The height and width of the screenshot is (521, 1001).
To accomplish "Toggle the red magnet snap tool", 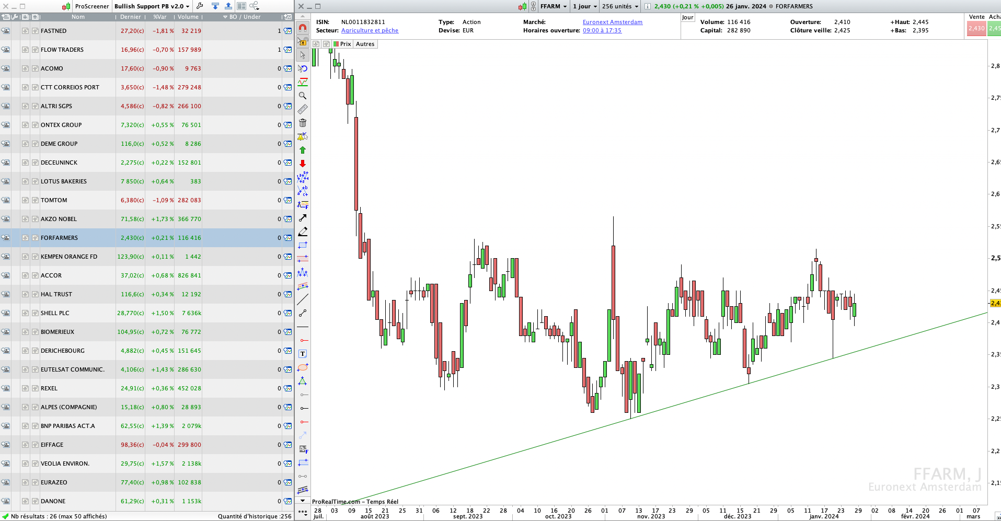I will click(x=303, y=28).
